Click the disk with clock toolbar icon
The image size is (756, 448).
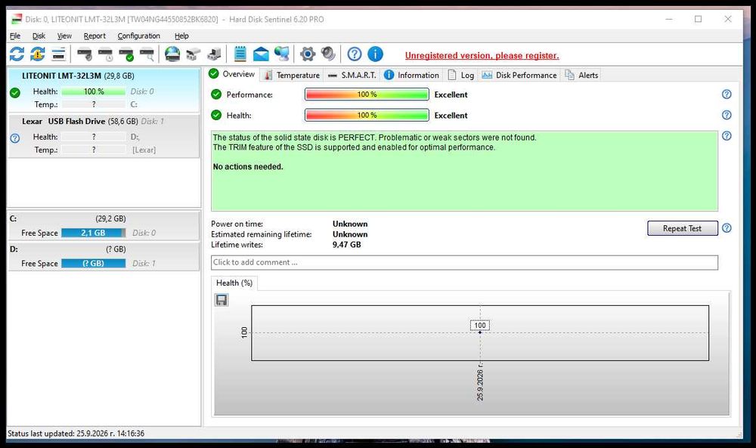click(105, 54)
